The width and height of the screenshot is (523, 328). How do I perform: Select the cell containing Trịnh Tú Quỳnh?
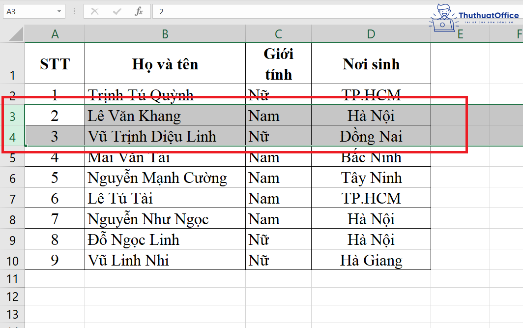tap(165, 94)
